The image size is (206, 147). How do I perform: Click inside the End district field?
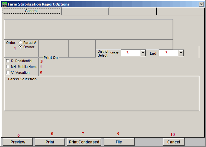pyautogui.click(x=168, y=53)
